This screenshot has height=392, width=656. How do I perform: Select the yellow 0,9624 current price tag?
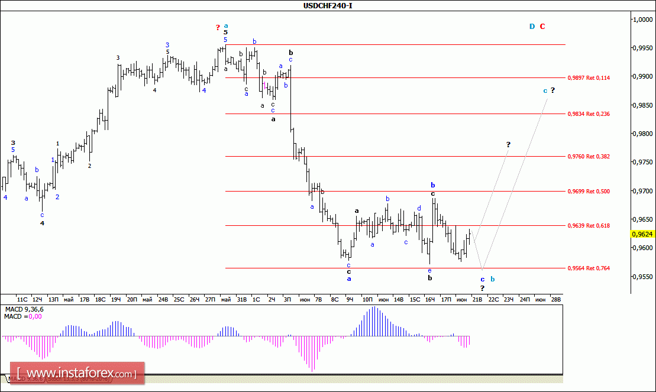(642, 234)
